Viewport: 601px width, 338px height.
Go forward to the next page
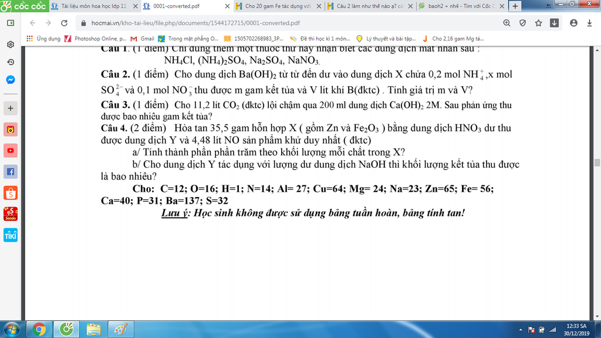coord(48,23)
